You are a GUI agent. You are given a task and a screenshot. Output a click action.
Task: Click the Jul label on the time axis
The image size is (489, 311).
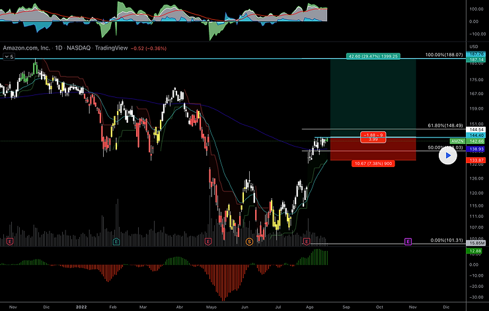point(278,307)
